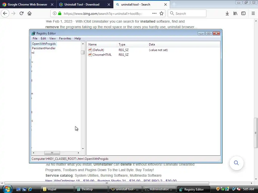Click the browser page vertical scrollbar thumb

pos(256,133)
